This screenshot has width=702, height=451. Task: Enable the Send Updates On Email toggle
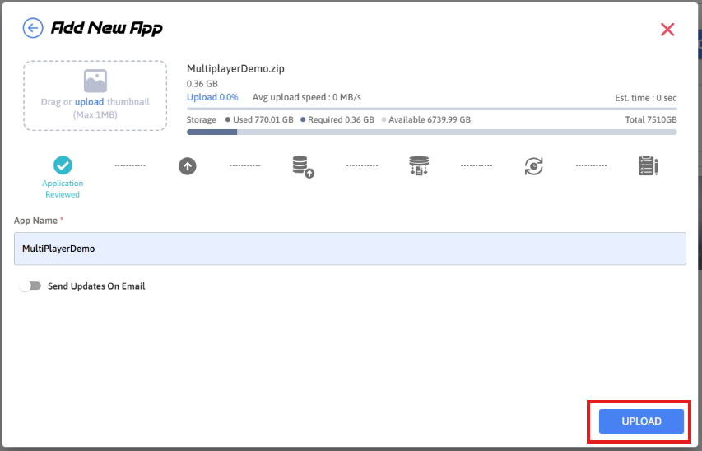click(x=30, y=286)
